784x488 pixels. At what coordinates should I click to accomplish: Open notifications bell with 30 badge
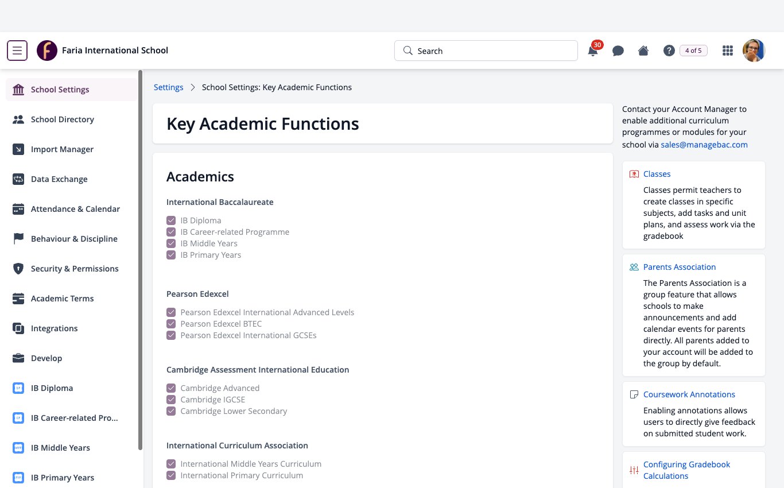(x=593, y=51)
